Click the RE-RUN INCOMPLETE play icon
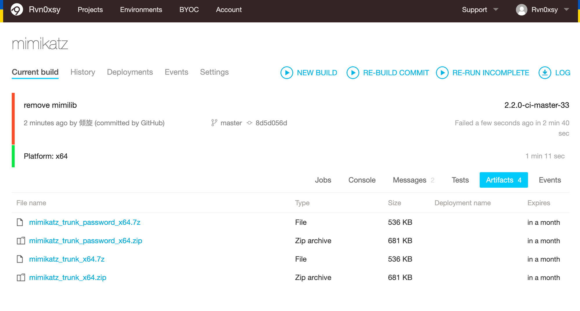The width and height of the screenshot is (580, 311). click(x=442, y=73)
